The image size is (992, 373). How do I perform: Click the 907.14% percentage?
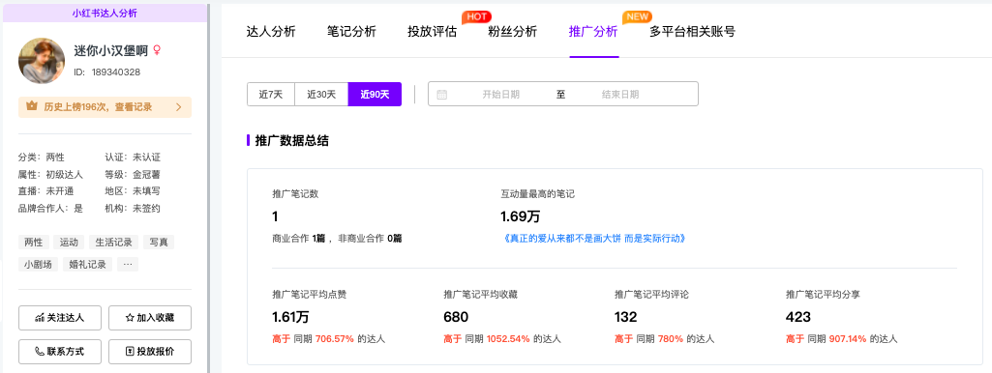click(847, 339)
